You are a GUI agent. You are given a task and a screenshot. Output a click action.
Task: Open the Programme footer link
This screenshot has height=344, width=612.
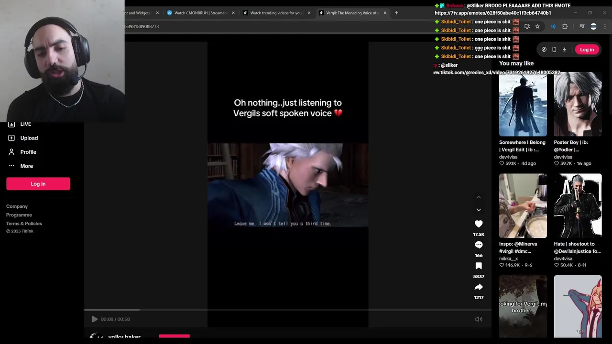[19, 215]
